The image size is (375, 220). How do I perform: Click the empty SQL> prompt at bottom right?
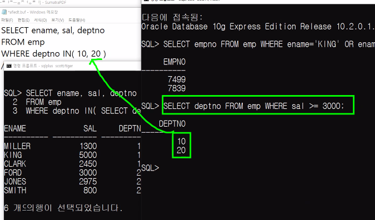coord(150,168)
